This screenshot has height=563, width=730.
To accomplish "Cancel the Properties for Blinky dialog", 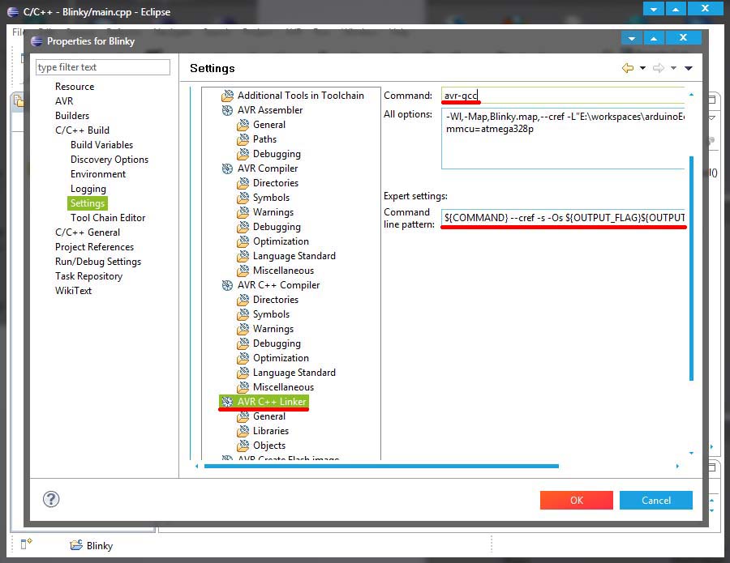I will tap(656, 501).
